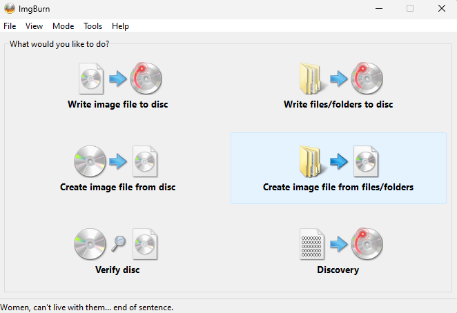Select the "Create image file from disc" label
The width and height of the screenshot is (457, 313).
pos(117,188)
